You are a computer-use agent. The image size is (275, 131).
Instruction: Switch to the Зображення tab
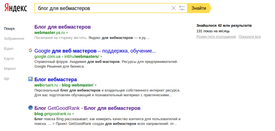(x=14, y=39)
